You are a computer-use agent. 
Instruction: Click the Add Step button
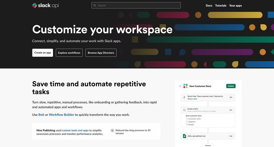(x=208, y=145)
